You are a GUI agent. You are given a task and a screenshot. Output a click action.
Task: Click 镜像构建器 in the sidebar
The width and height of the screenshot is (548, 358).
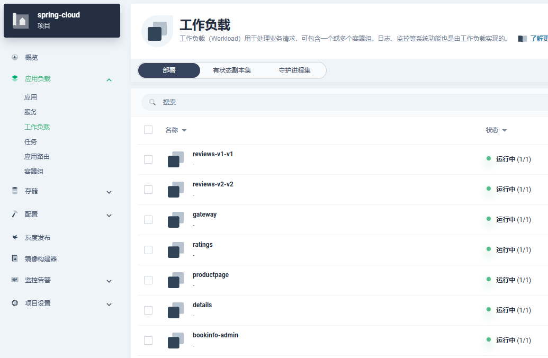click(x=41, y=259)
